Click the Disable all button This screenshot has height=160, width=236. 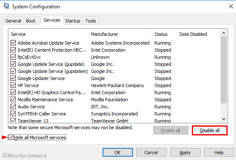tap(209, 130)
